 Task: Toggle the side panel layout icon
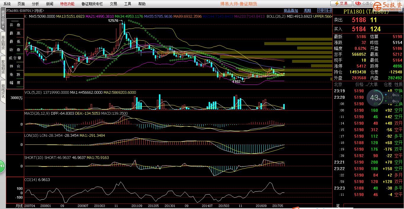point(329,11)
